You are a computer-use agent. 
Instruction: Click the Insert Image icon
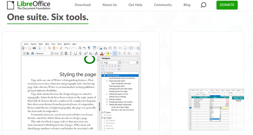101,48
